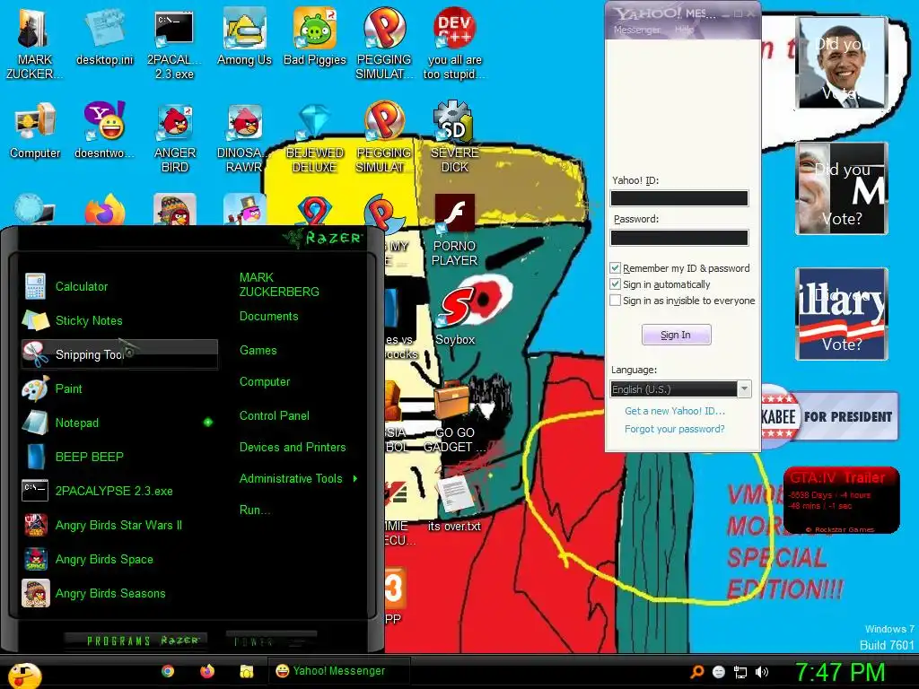Run 2PACALYPSE 2.3.exe from the start menu
This screenshot has width=919, height=689.
[x=119, y=491]
